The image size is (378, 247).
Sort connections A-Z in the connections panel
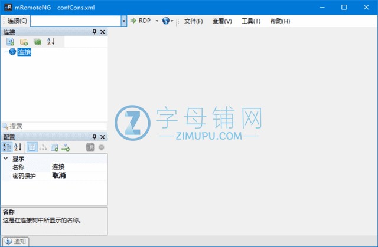51,42
